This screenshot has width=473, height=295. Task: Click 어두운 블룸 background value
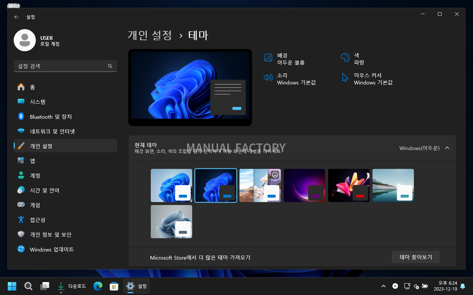(291, 63)
